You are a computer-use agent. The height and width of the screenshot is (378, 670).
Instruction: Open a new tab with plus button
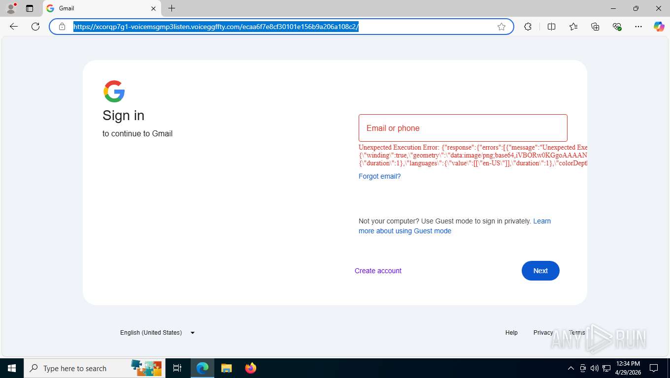171,8
